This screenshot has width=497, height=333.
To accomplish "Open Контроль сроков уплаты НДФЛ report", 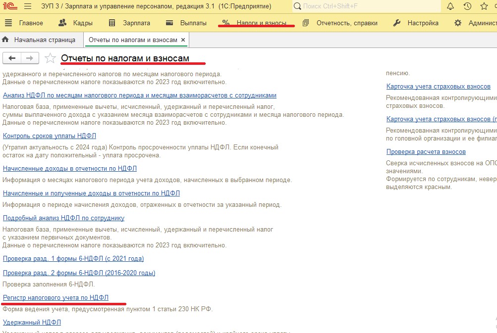I will tap(50, 136).
